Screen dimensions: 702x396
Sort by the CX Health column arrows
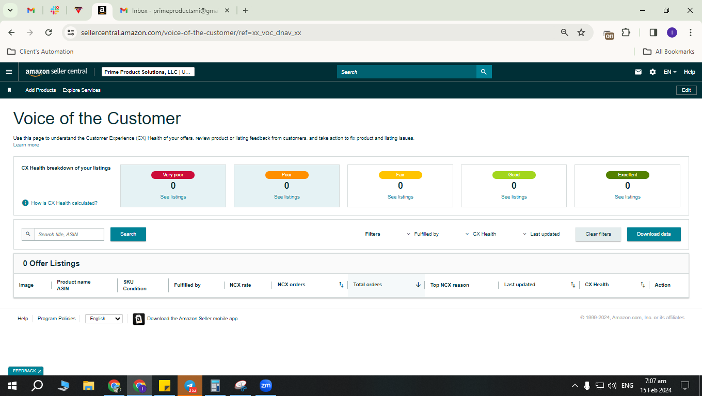[x=643, y=285]
